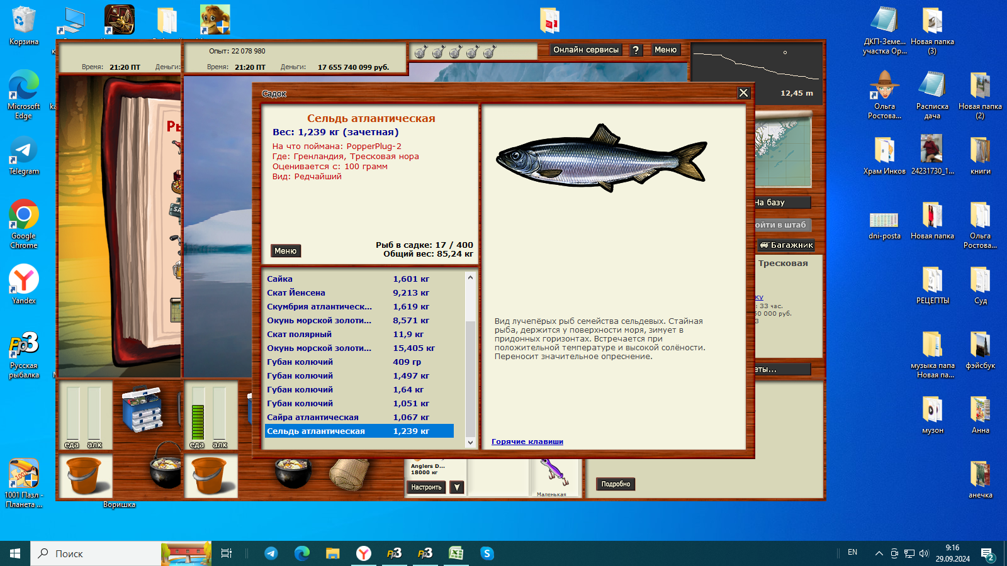Select Губан колючий 409 гр row
1007x566 pixels.
[359, 362]
